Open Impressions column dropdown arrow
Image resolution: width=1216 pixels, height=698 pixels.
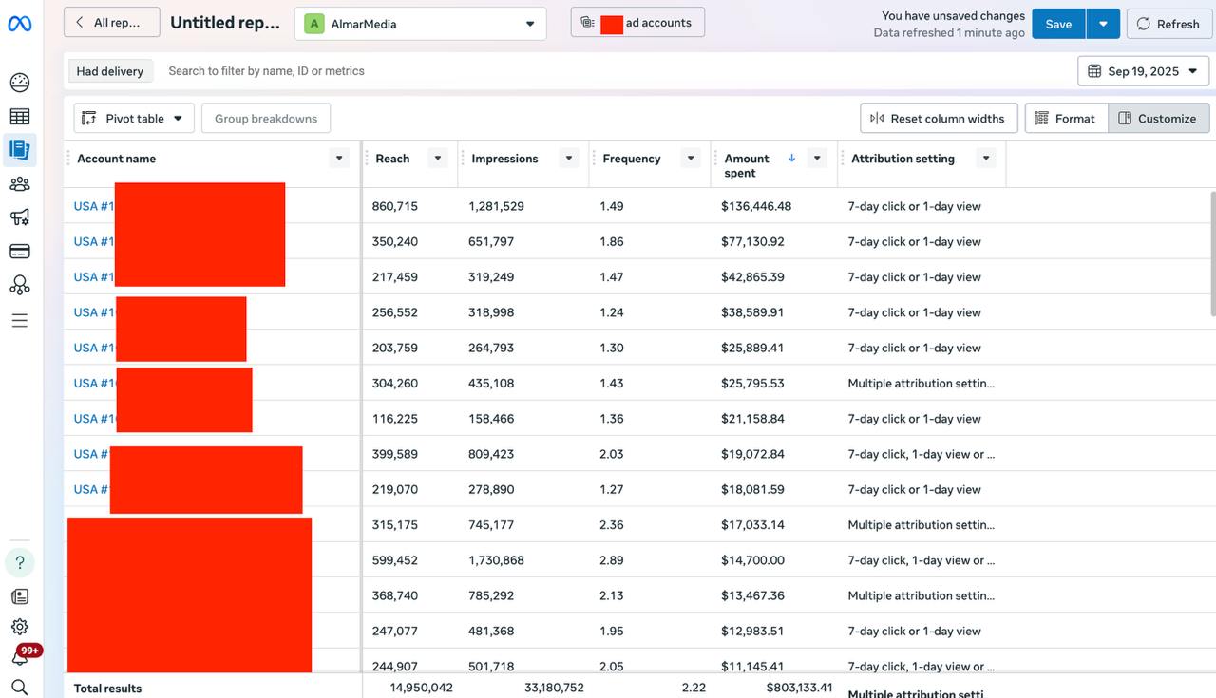pyautogui.click(x=568, y=159)
